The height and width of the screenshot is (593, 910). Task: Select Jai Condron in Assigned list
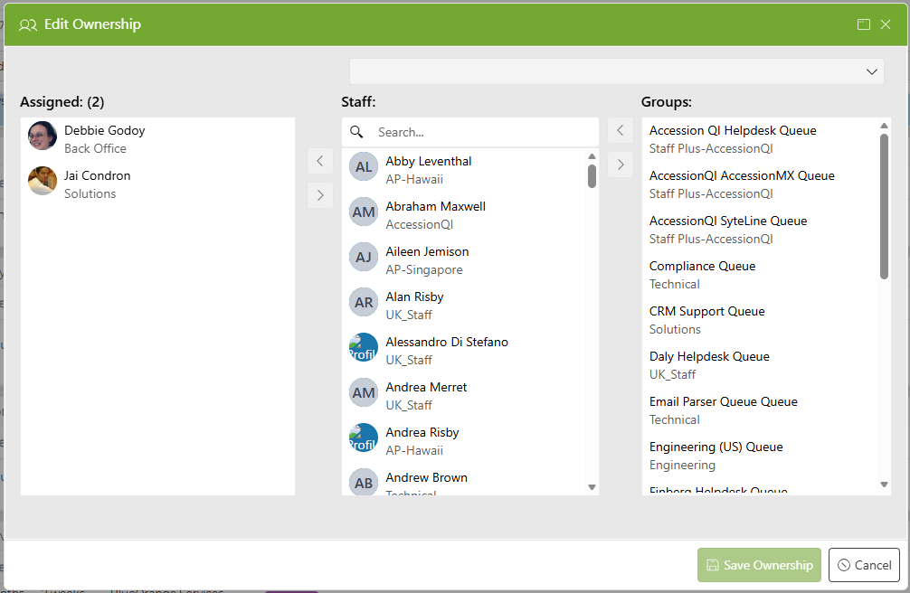(158, 184)
